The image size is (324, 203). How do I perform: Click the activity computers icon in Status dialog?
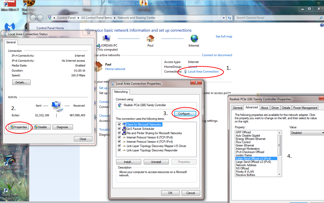tap(57, 107)
